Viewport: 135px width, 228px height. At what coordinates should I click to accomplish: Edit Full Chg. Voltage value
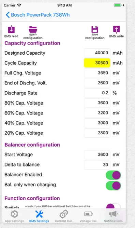[97, 73]
